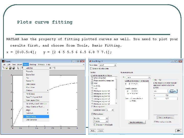
Task: Click the Print Figure icon
Action: 14,68
